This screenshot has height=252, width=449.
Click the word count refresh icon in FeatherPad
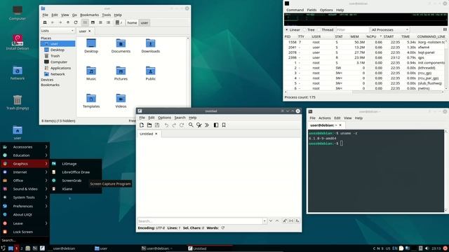[x=223, y=228]
